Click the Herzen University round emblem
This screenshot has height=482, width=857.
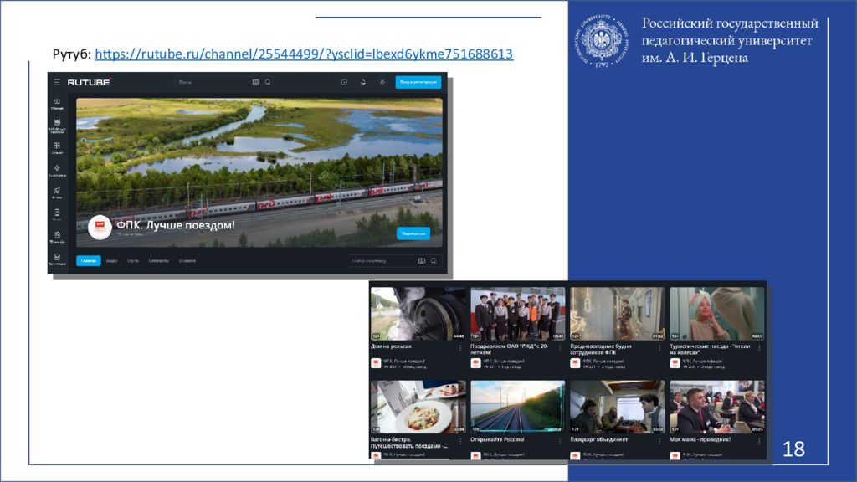pos(601,41)
